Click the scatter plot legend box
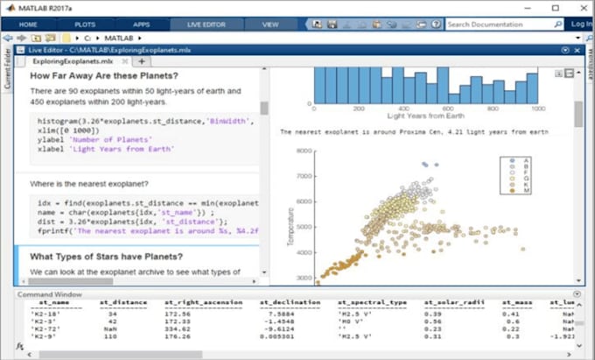This screenshot has height=360, width=595. tap(515, 175)
